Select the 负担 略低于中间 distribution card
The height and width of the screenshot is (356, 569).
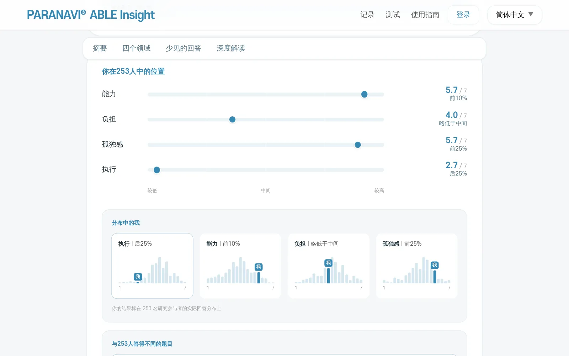click(x=329, y=266)
